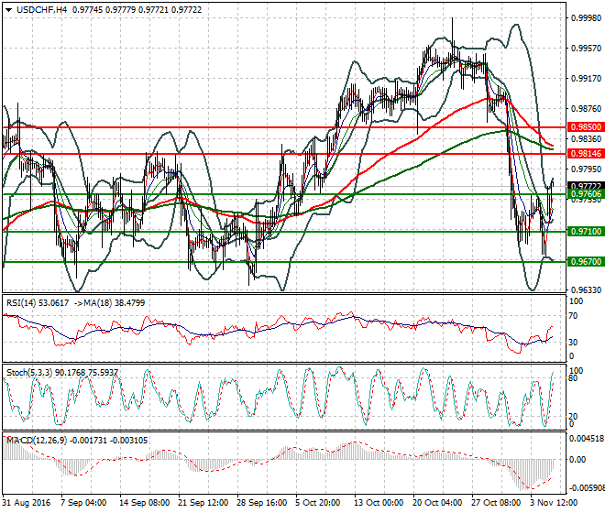This screenshot has width=605, height=513.
Task: Click the green 0.96700 support level label
Action: tap(586, 251)
